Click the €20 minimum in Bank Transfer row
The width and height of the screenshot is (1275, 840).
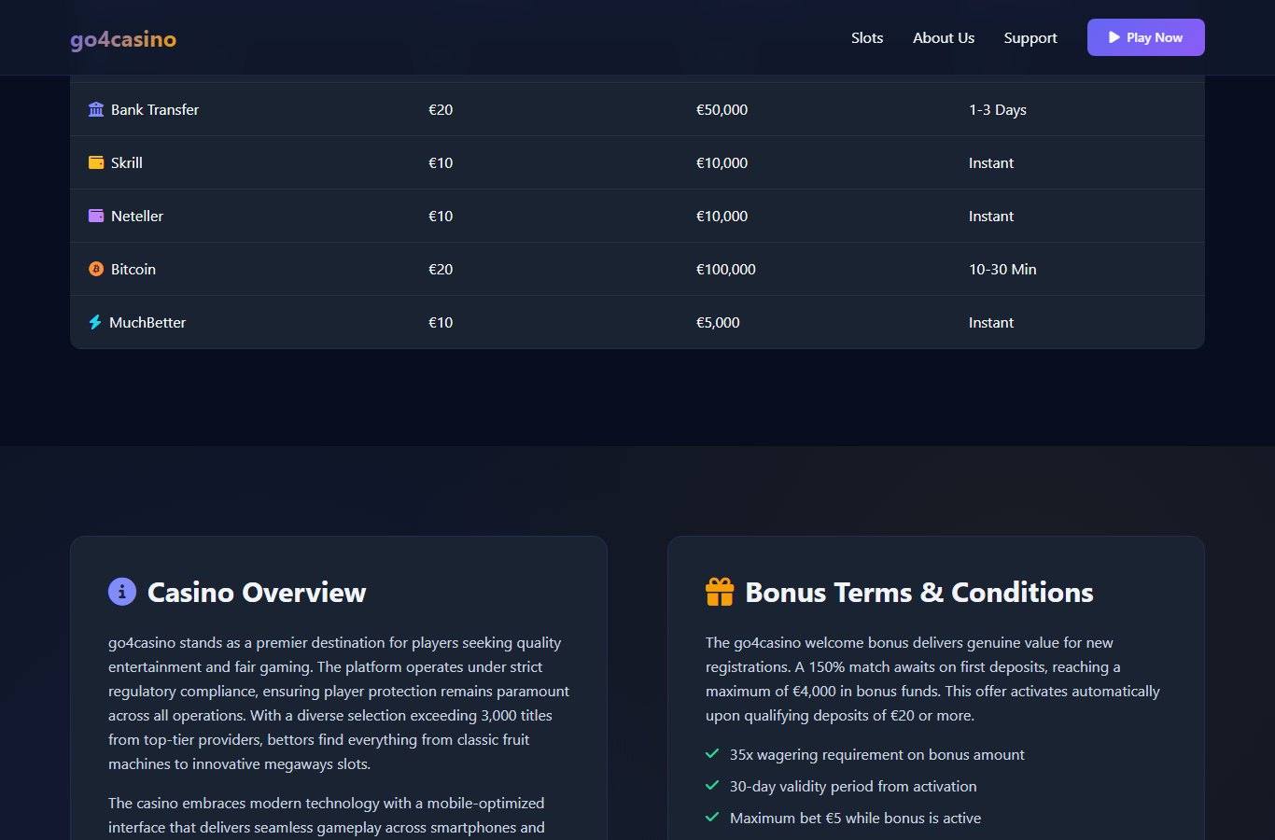pyautogui.click(x=441, y=109)
